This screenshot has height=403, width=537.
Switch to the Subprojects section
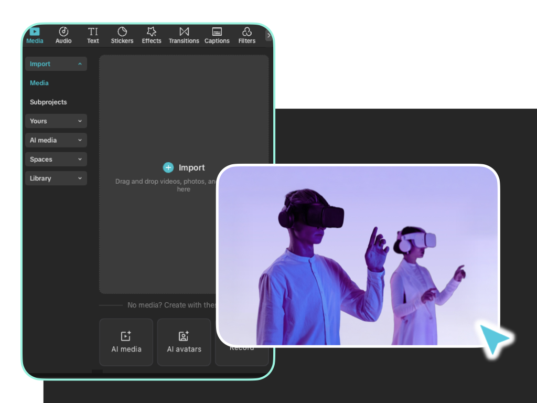48,102
